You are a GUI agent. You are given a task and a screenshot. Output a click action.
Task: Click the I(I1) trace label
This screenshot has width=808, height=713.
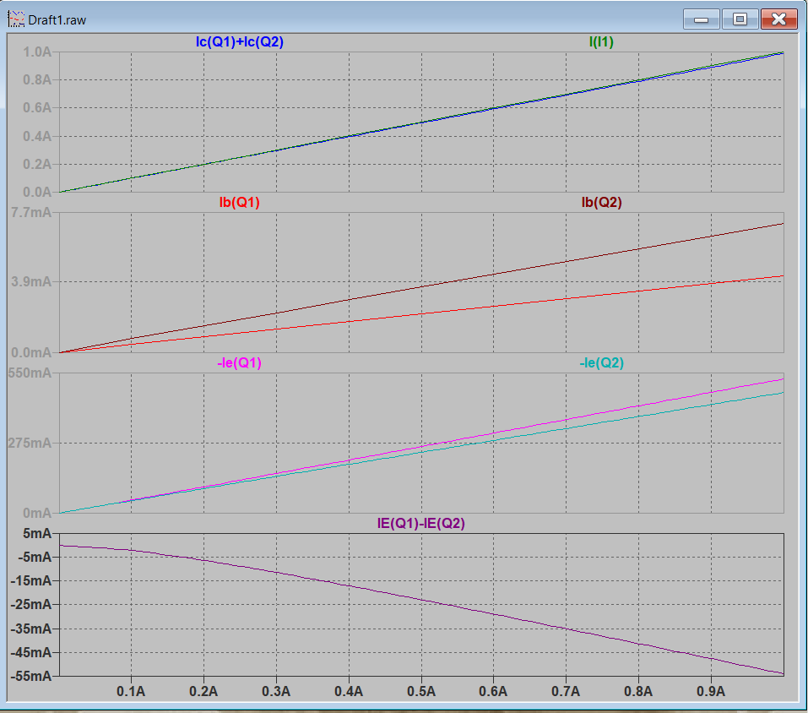point(601,41)
